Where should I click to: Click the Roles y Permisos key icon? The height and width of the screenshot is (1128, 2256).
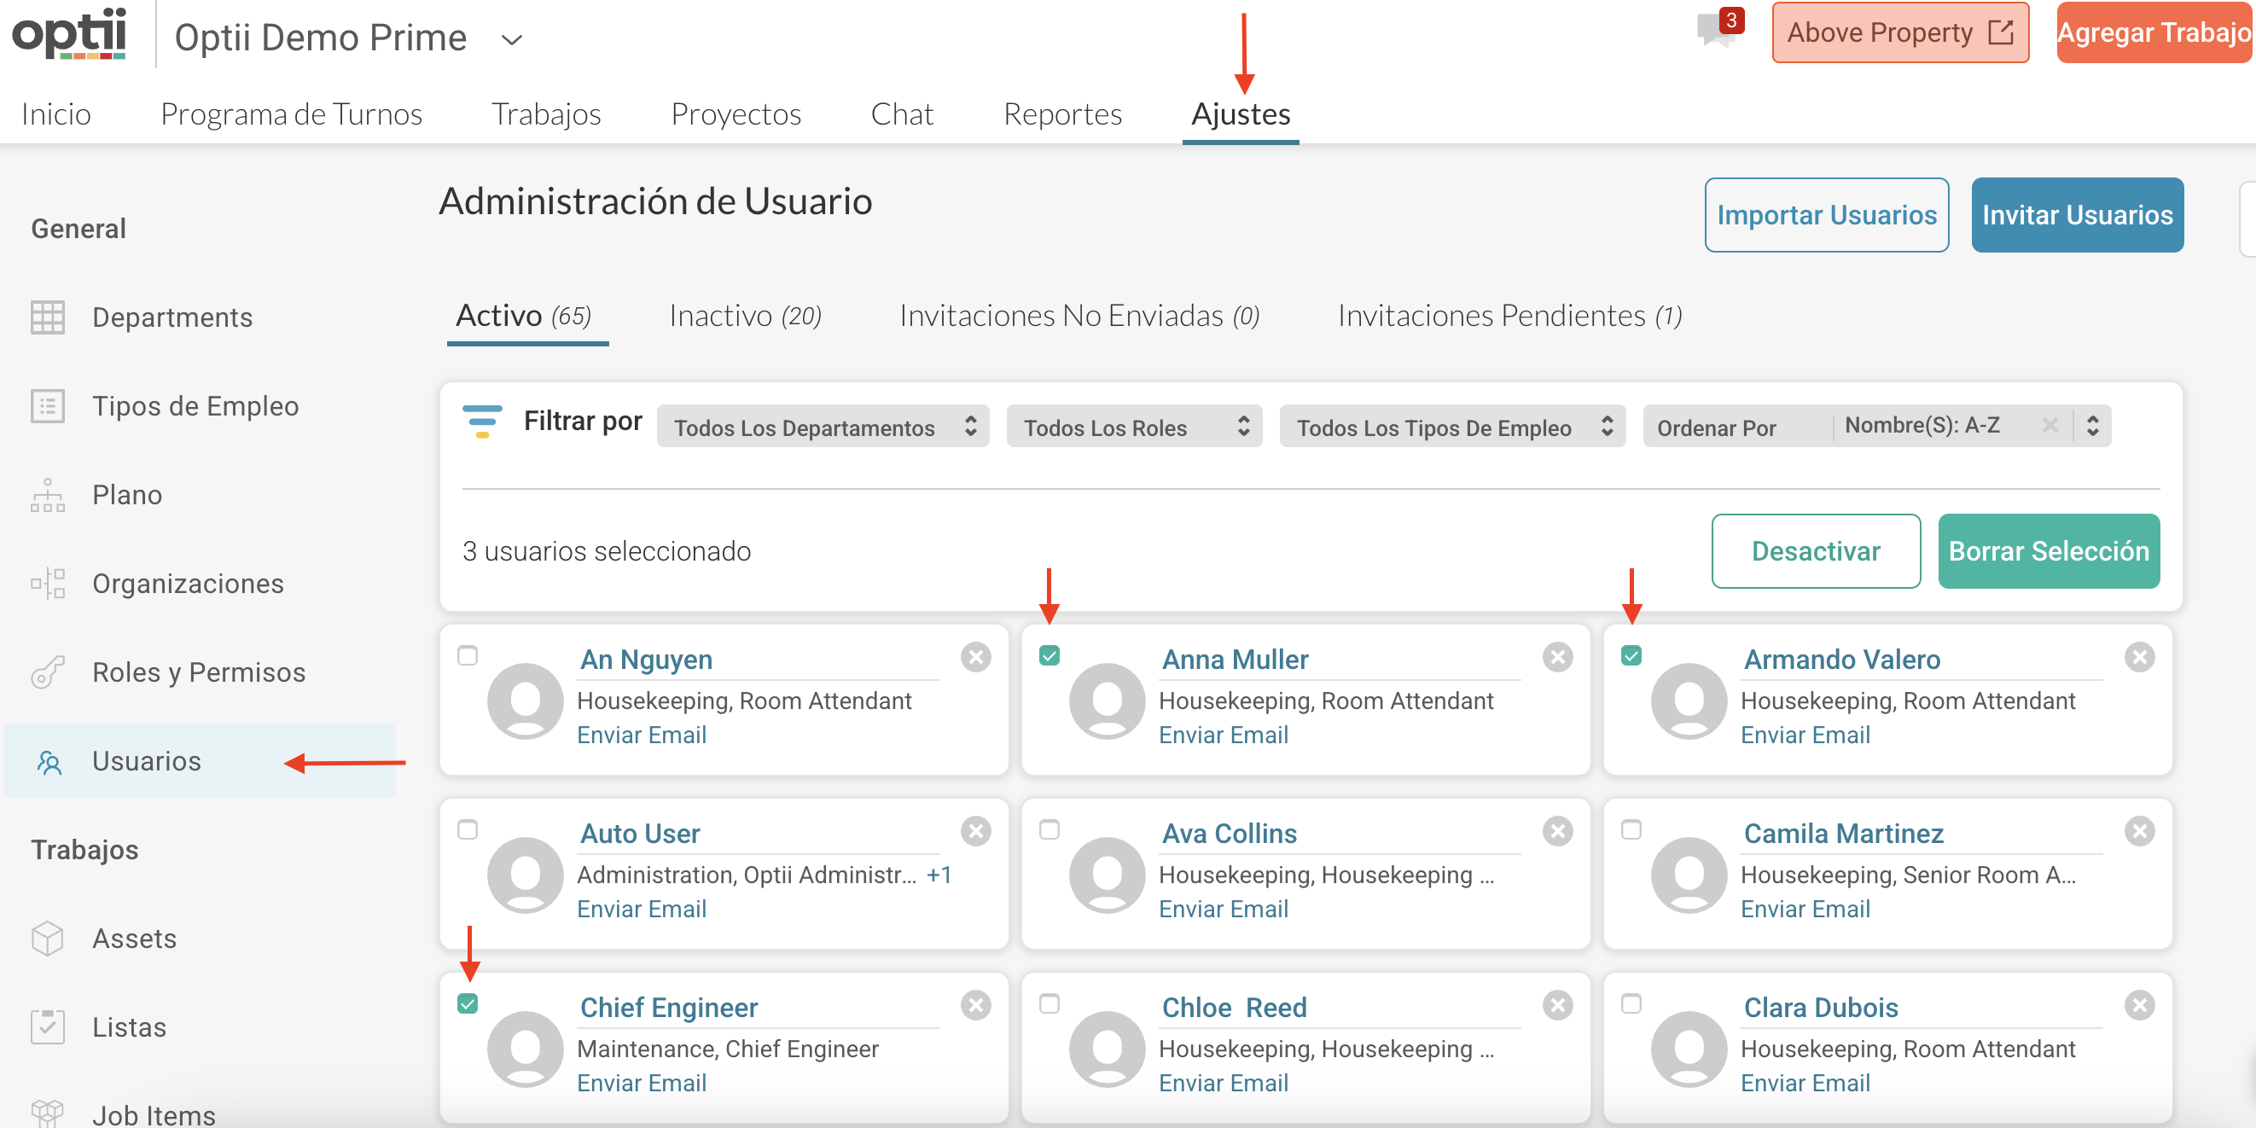tap(47, 672)
